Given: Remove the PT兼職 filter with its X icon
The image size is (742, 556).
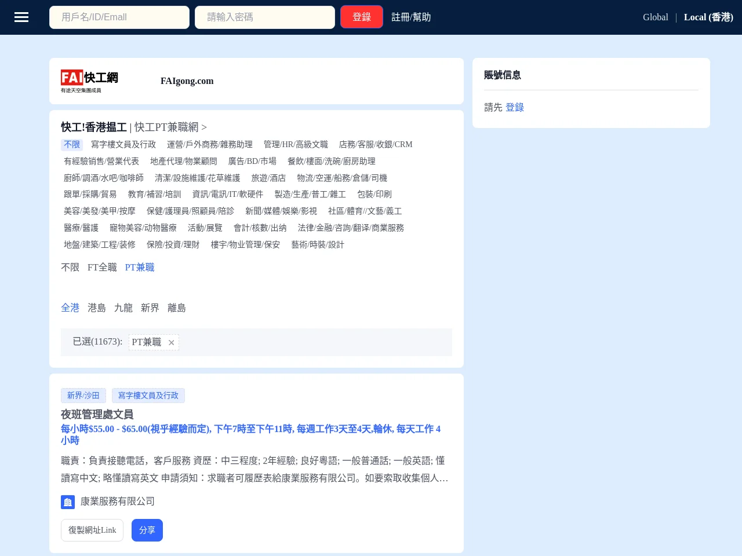Looking at the screenshot, I should 172,342.
